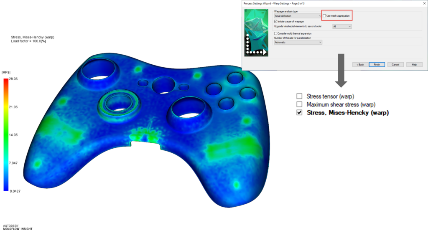
Task: Click the Autodesk Moldflow Insight logo
Action: 18,227
